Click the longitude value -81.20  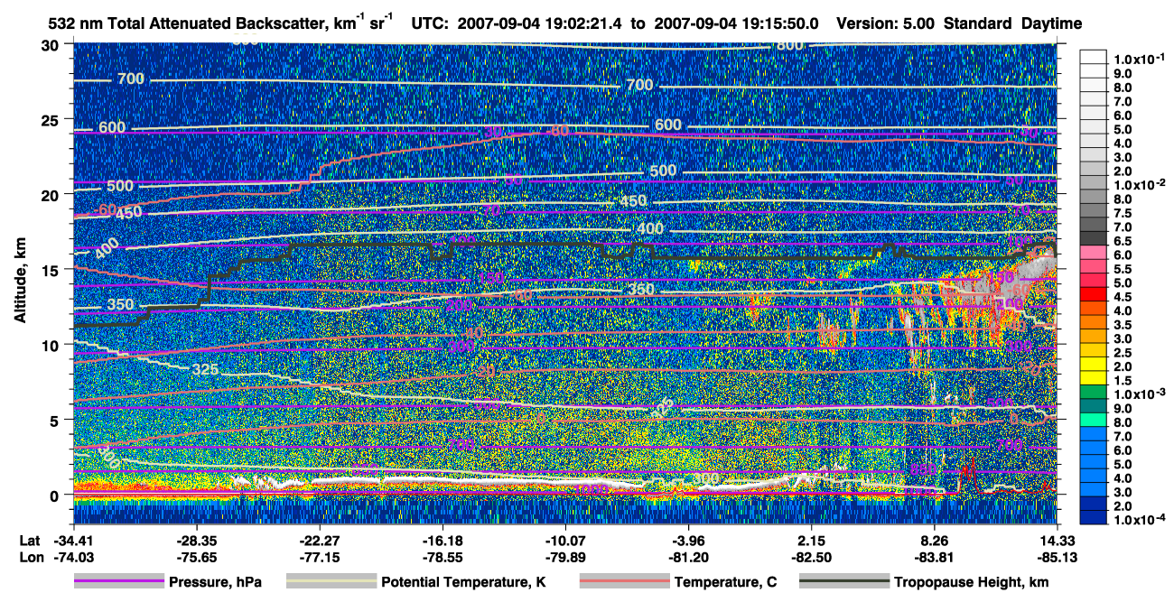688,557
